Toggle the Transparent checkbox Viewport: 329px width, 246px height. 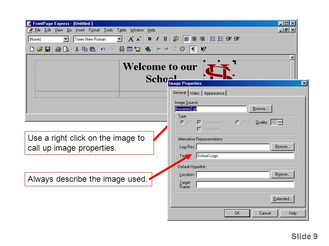click(199, 122)
